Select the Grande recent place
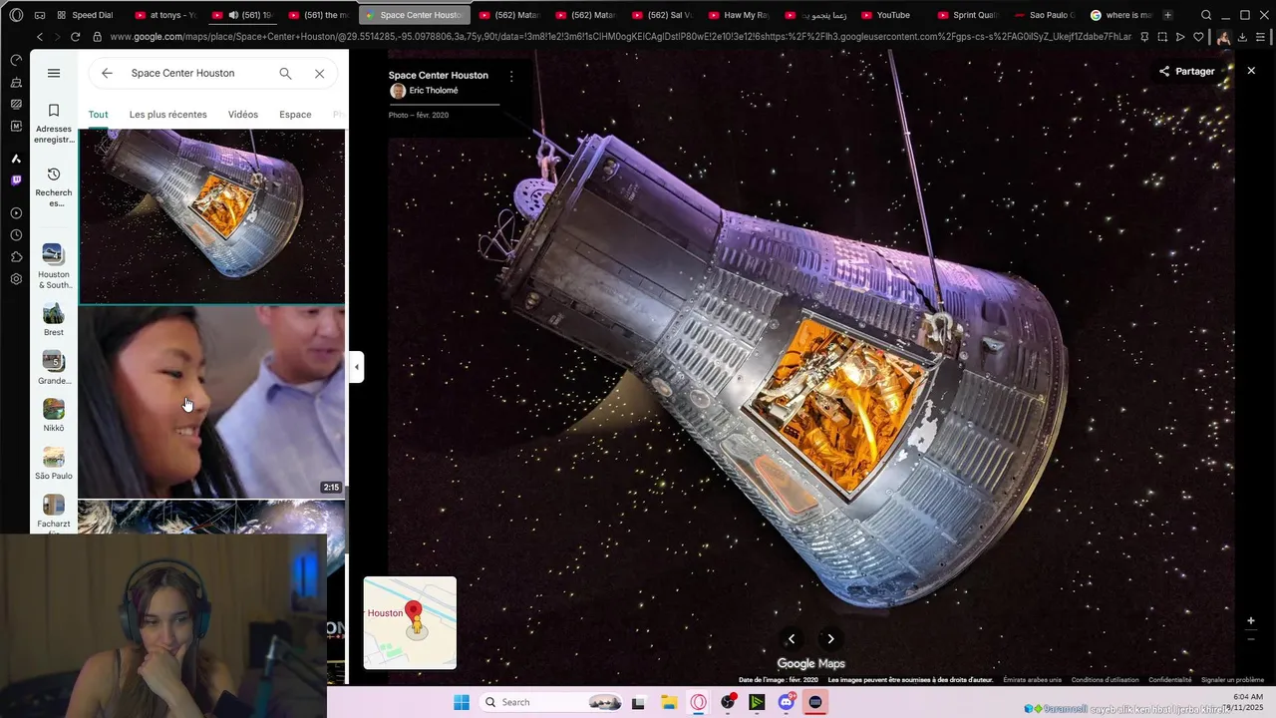The image size is (1276, 718). [54, 367]
